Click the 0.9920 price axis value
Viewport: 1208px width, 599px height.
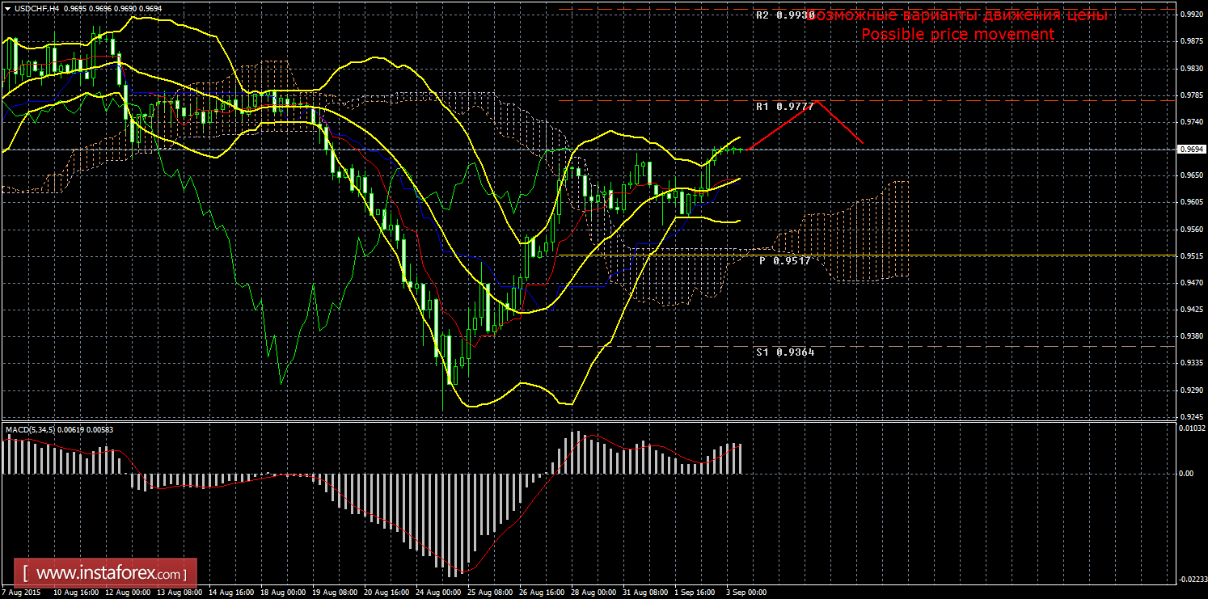coord(1191,15)
